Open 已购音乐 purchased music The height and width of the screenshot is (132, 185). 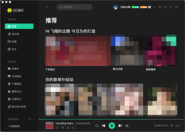click(14, 99)
